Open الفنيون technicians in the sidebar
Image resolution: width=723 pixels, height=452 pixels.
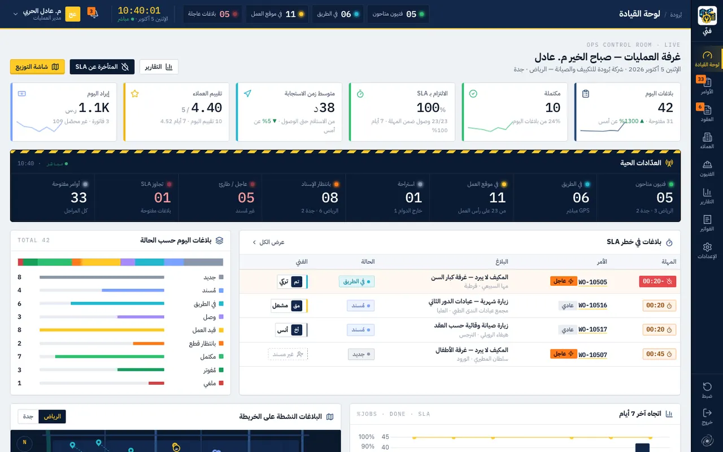pos(707,168)
